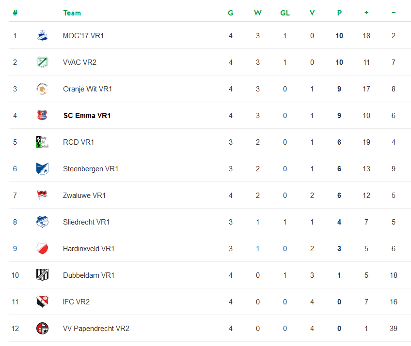This screenshot has height=346, width=411.
Task: Click the MOC'17 VR1 club logo
Action: 42,36
